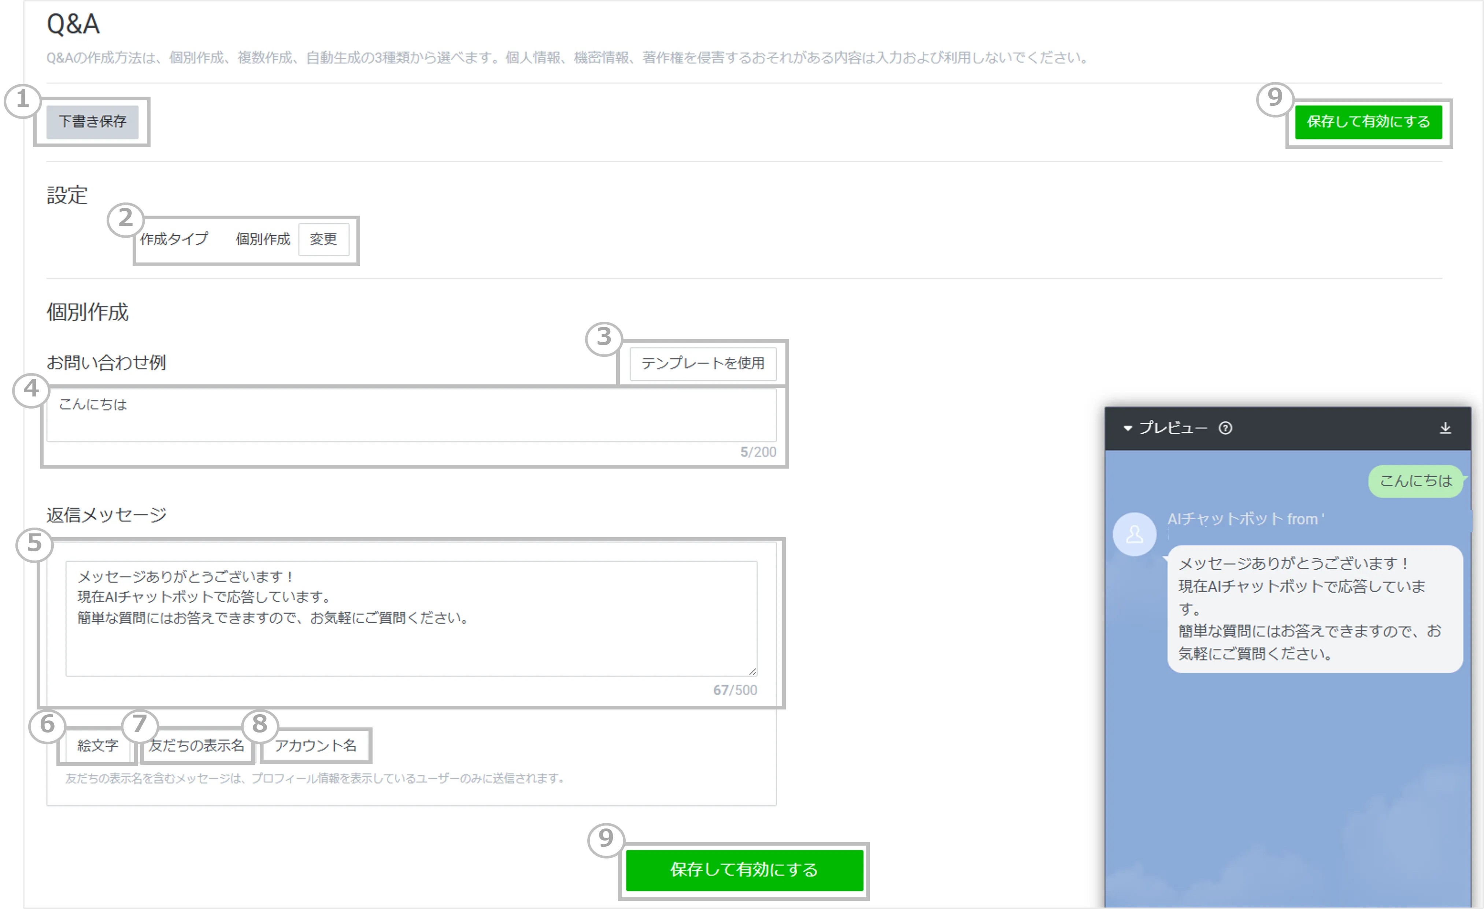Click the bot reply bubble in preview

click(x=1314, y=608)
